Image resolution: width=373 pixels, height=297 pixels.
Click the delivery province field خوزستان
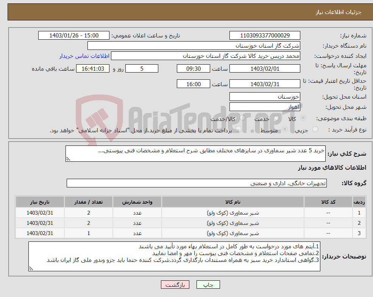(x=265, y=97)
